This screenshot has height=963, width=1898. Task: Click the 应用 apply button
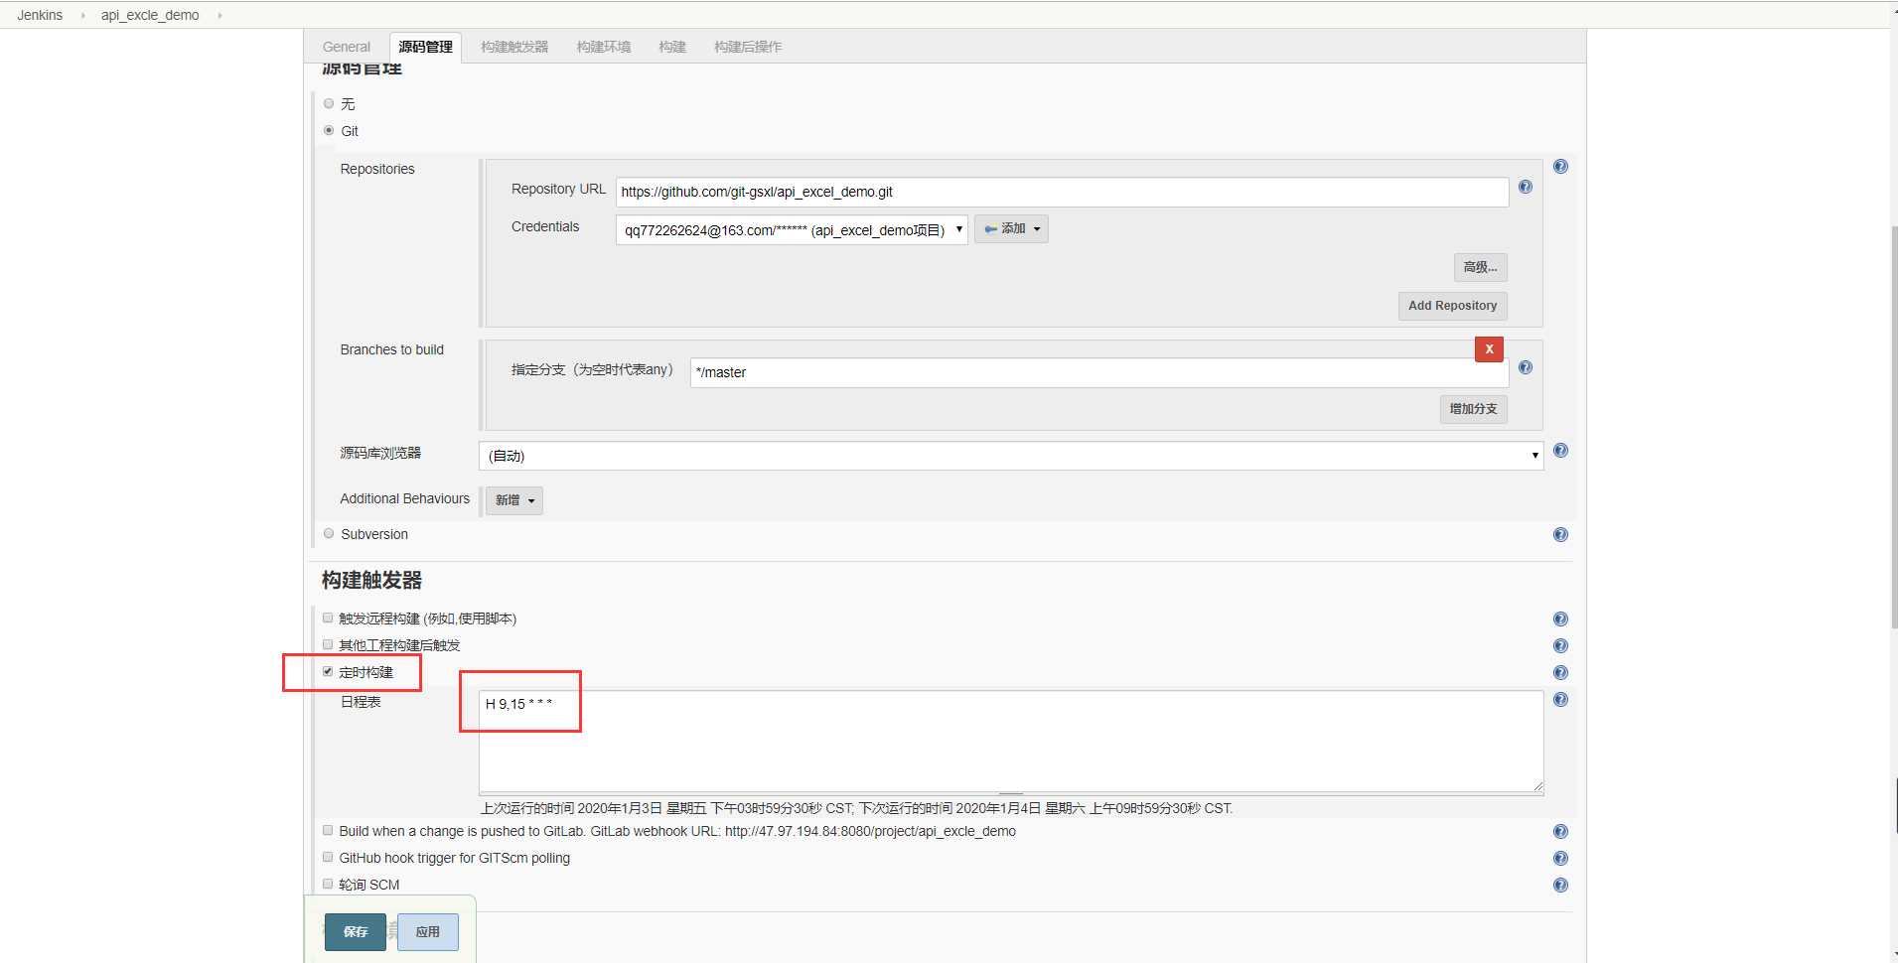[428, 932]
